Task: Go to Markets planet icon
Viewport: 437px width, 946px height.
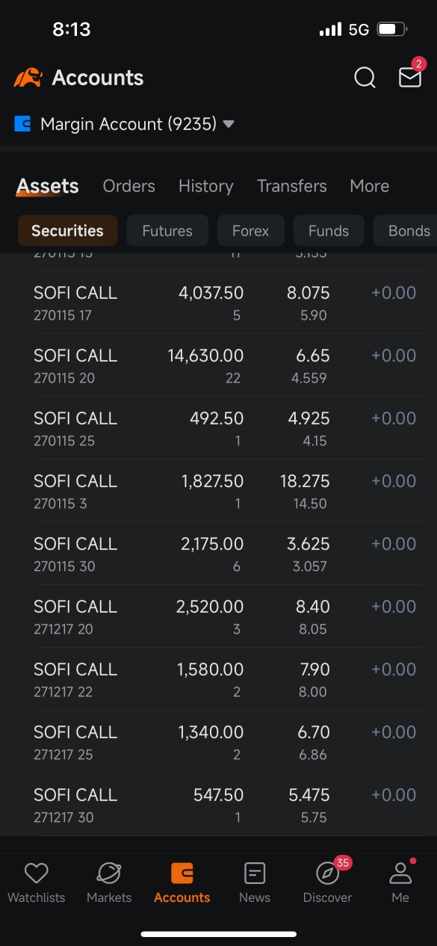Action: (109, 873)
